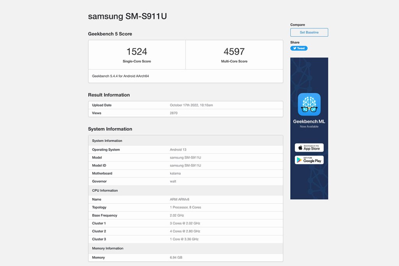Click Cluster 1 value 3 Cores @ 2.02 GHz

point(185,223)
